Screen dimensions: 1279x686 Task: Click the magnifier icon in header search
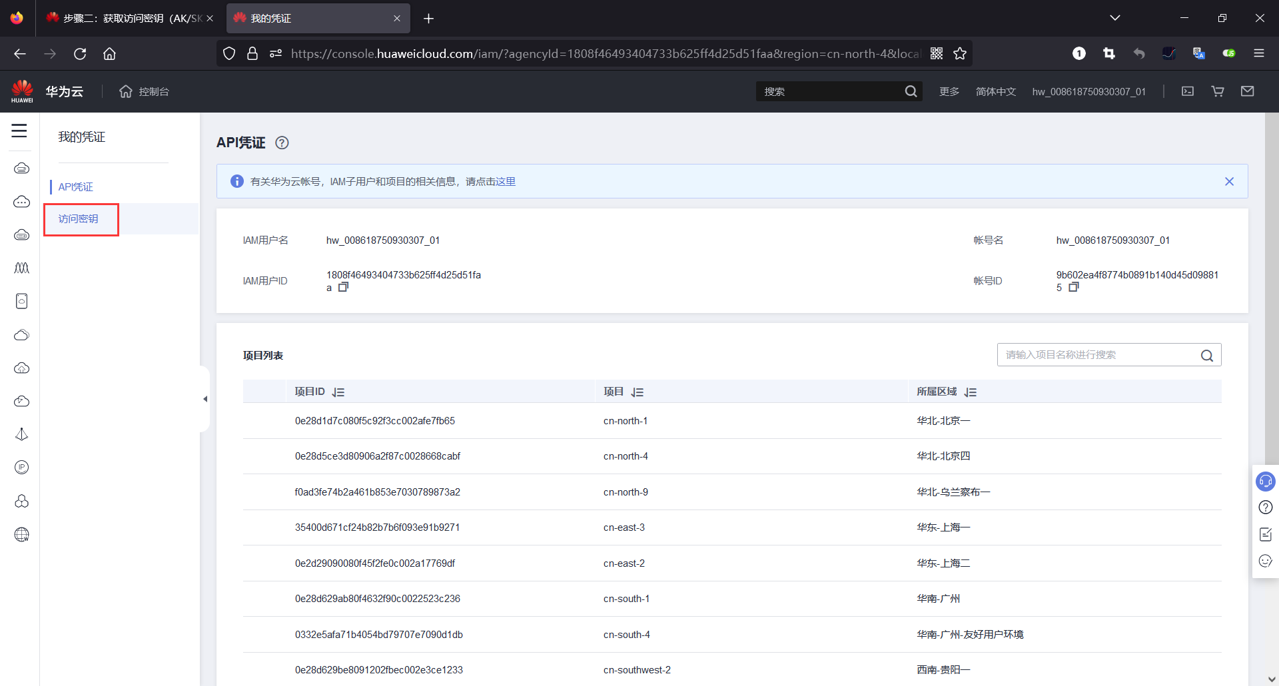tap(911, 91)
